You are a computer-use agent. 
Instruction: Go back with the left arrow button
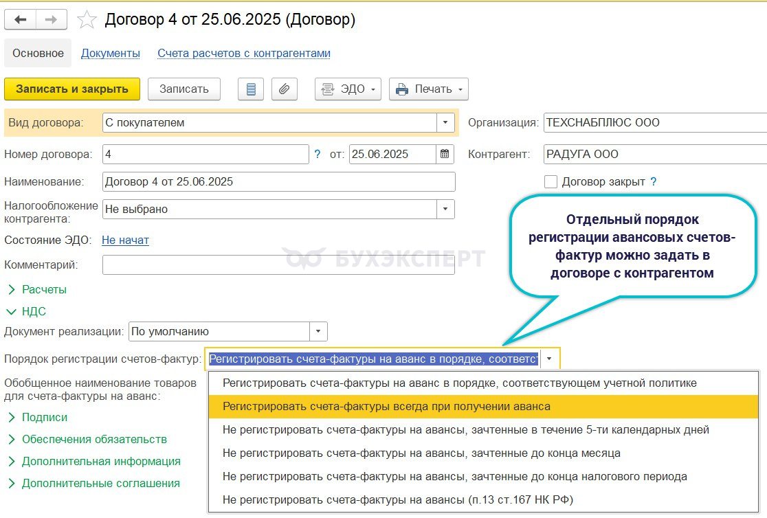click(20, 19)
